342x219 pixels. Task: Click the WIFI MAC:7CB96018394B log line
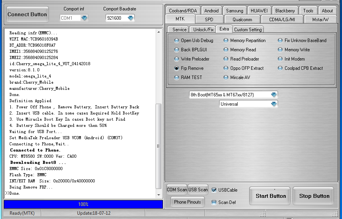coord(34,39)
